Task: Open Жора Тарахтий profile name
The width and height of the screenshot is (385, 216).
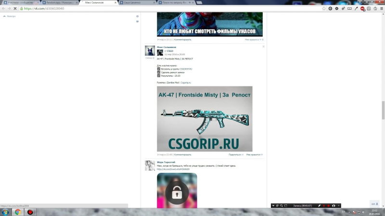Action: 166,162
